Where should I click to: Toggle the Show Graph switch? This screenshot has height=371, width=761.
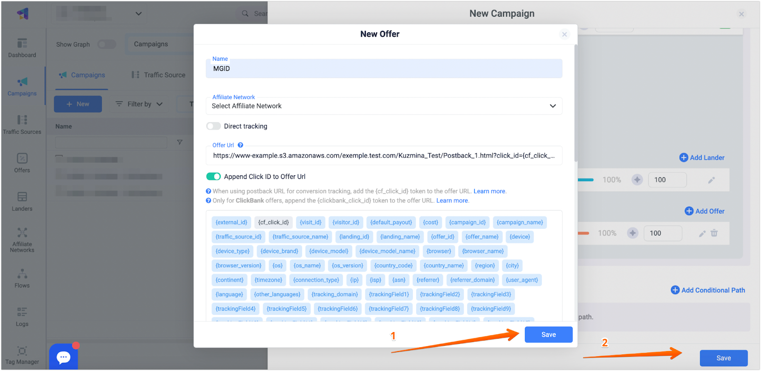pos(107,44)
